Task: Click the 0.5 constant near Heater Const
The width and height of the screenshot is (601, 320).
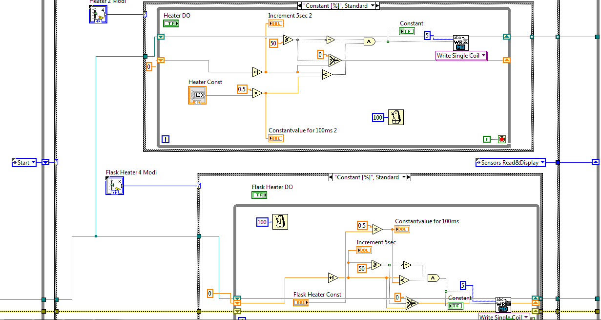Action: coord(242,89)
